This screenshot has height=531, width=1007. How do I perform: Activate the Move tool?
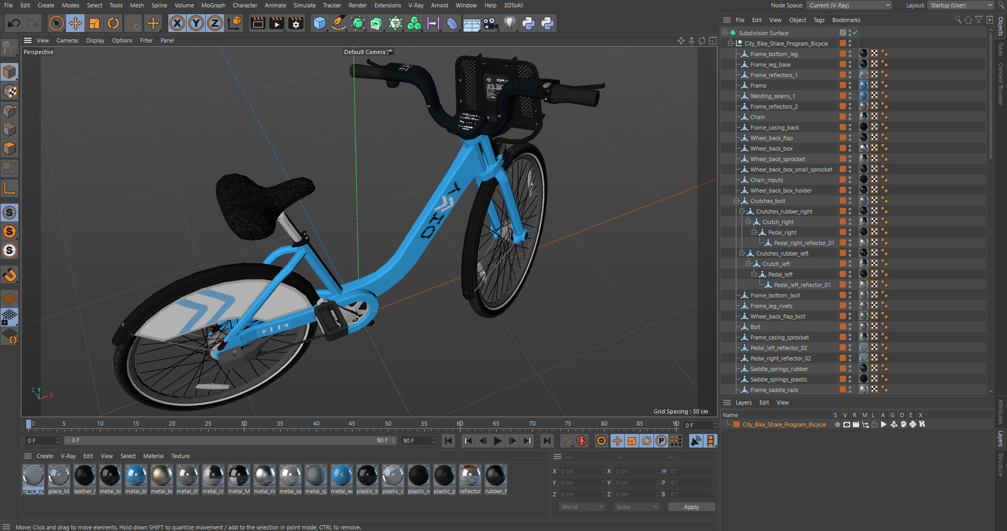(x=76, y=23)
